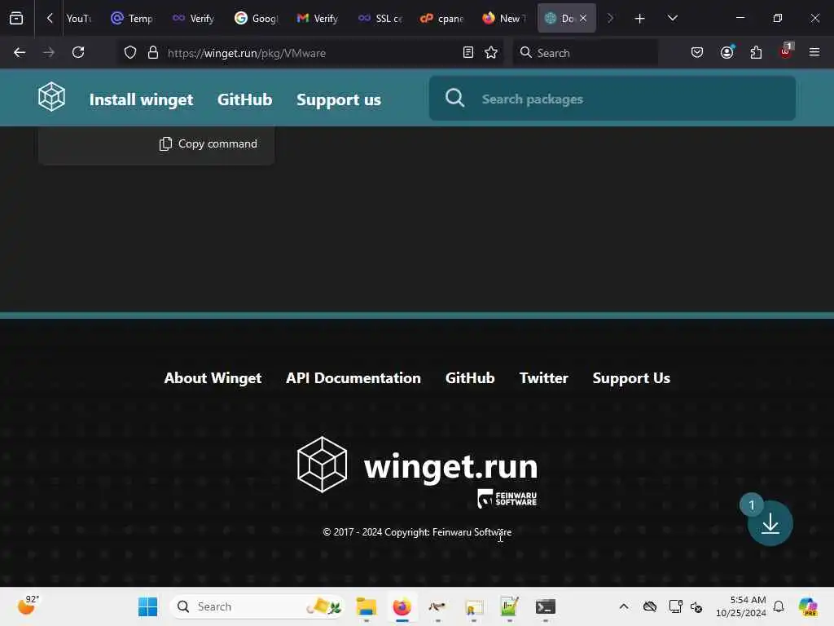Show hidden system tray icons
This screenshot has height=626, width=834.
pos(624,606)
